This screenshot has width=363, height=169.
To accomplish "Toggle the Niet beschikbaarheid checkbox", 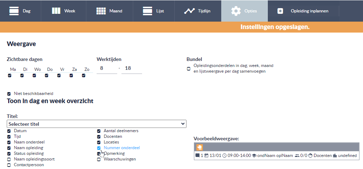I will (9, 94).
